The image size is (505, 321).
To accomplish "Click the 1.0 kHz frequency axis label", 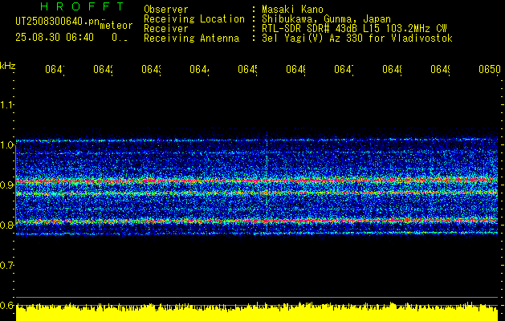I will (6, 145).
